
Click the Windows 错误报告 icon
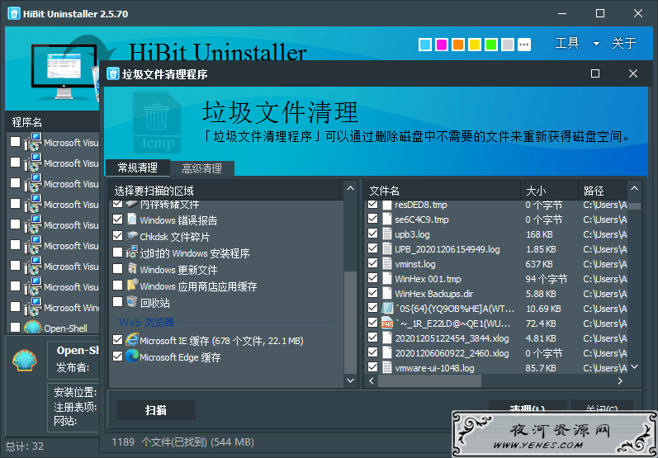132,220
